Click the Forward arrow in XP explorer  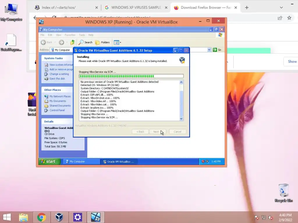click(x=61, y=42)
